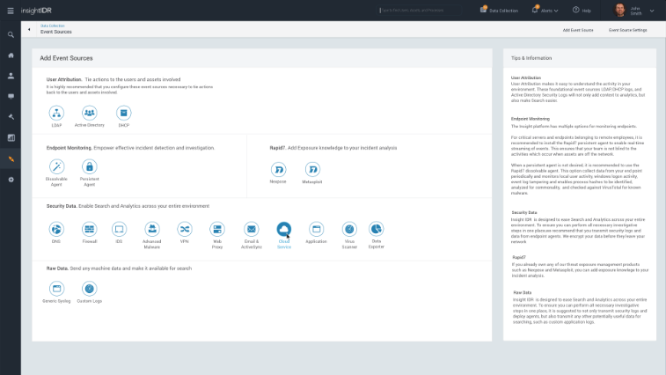Choose the VPN event source icon
Viewport: 666px width, 375px height.
tap(184, 229)
